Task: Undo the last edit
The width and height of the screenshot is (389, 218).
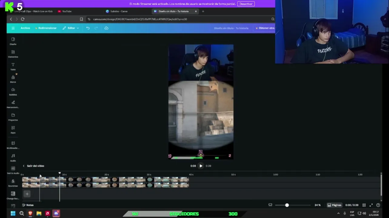Action: pyautogui.click(x=88, y=28)
